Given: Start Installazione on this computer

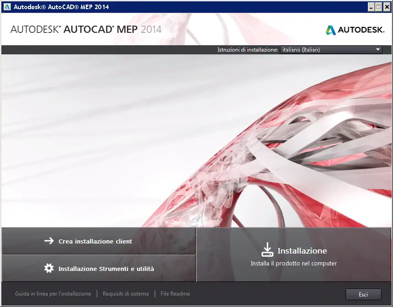Looking at the screenshot, I should tap(293, 254).
